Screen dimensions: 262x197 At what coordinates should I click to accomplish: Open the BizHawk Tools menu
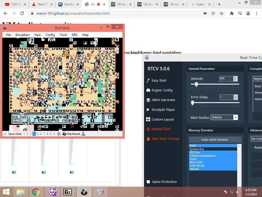63,35
